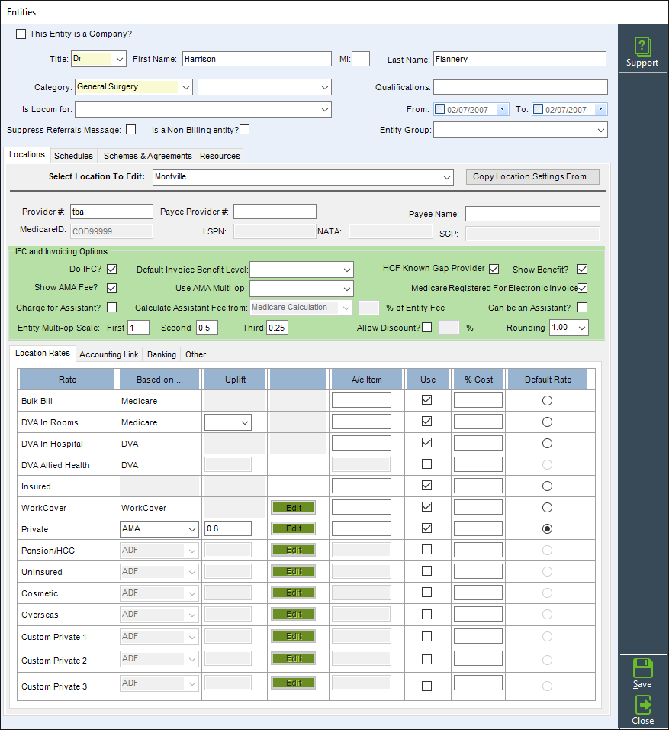Click inside the Provider # input field
Image resolution: width=669 pixels, height=730 pixels.
[x=111, y=211]
